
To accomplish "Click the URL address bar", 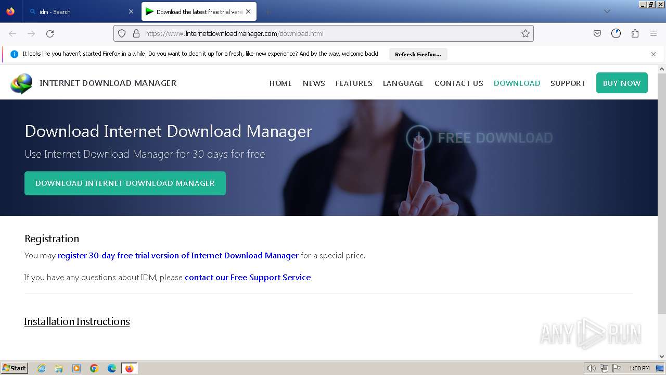I will 324,33.
